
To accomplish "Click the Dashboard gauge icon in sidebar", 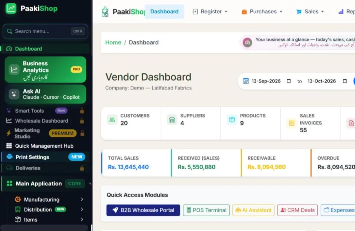I will point(9,49).
